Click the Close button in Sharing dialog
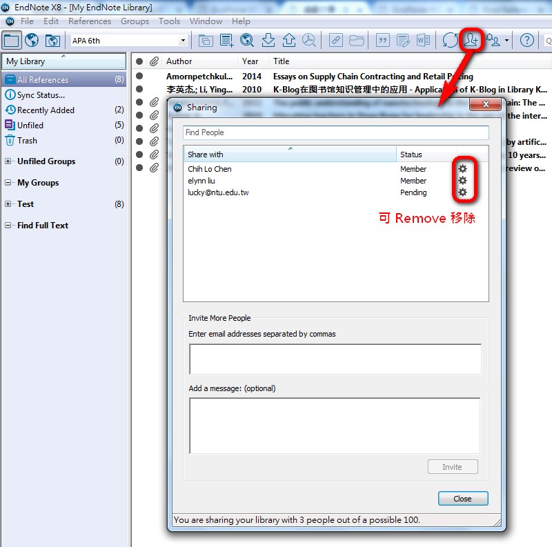Image resolution: width=552 pixels, height=547 pixels. coord(463,499)
